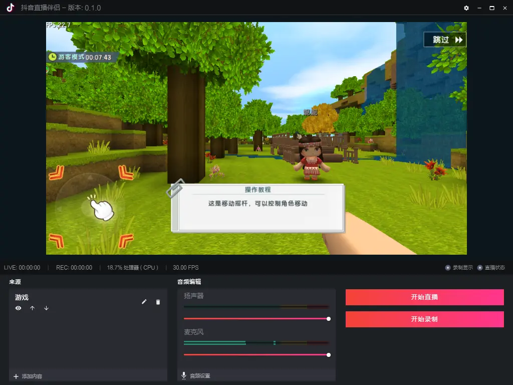This screenshot has width=513, height=385.
Task: Click the 操作教程 dialog in preview
Action: [258, 208]
